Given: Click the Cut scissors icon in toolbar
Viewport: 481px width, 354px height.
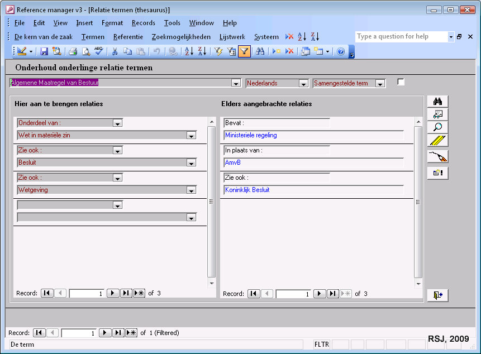Looking at the screenshot, I should click(x=115, y=51).
